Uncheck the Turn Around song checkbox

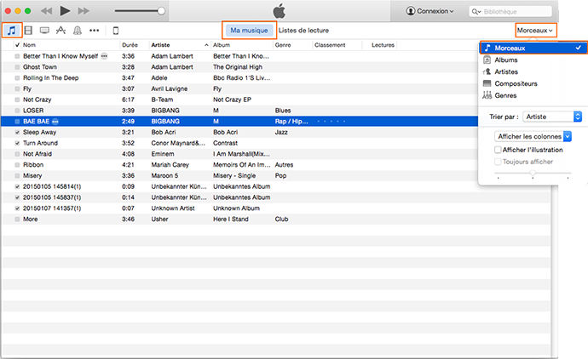tap(17, 143)
